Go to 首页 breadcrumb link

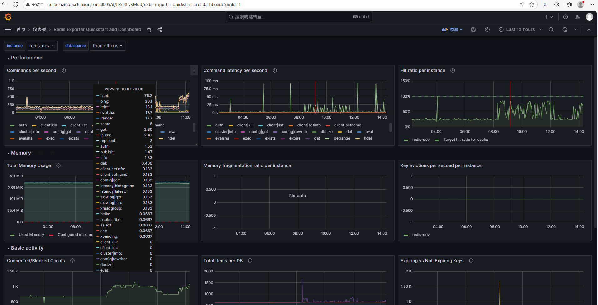pyautogui.click(x=21, y=29)
